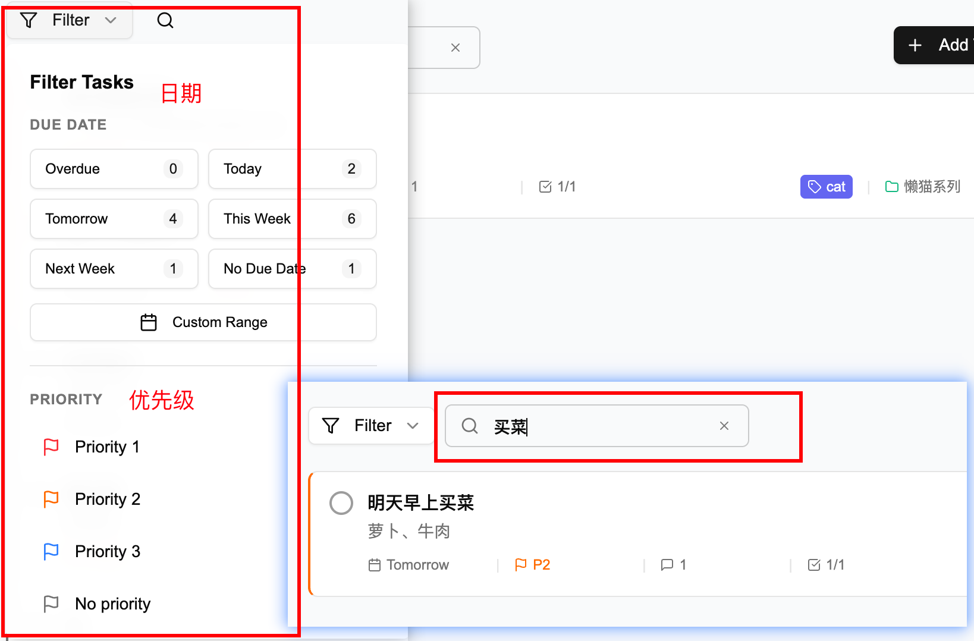Click the blue Priority 3 flag icon

[51, 551]
